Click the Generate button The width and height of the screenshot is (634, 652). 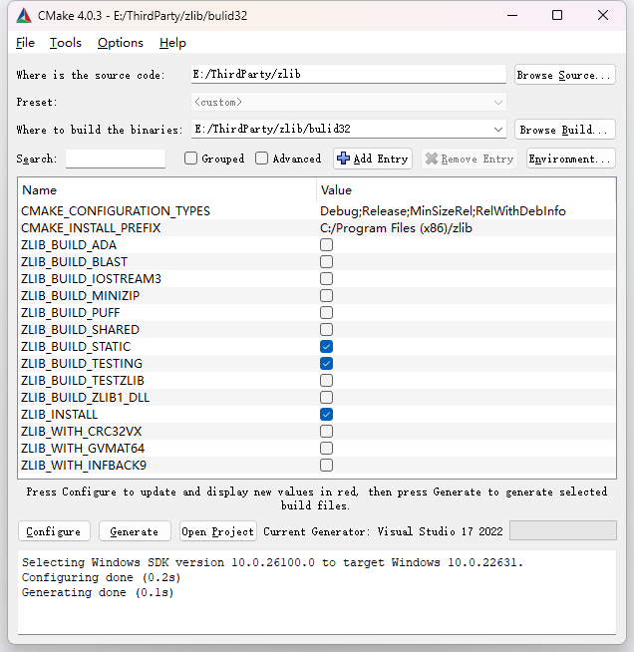pyautogui.click(x=135, y=531)
